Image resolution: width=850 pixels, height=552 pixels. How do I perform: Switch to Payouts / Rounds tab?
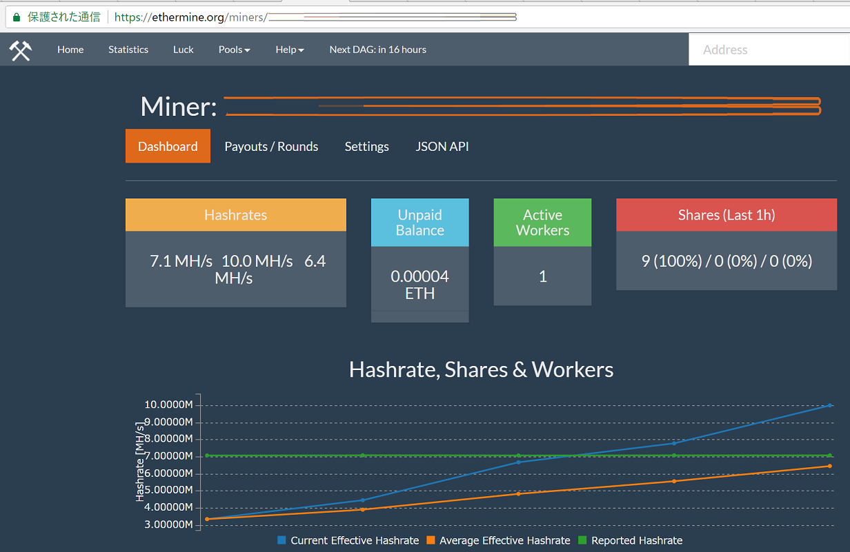pyautogui.click(x=271, y=146)
